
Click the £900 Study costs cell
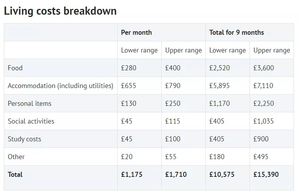261,139
